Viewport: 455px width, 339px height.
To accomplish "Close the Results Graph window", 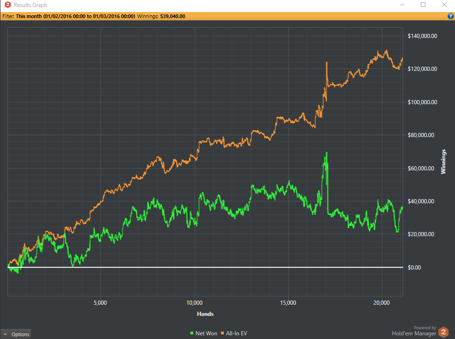I will (x=444, y=5).
